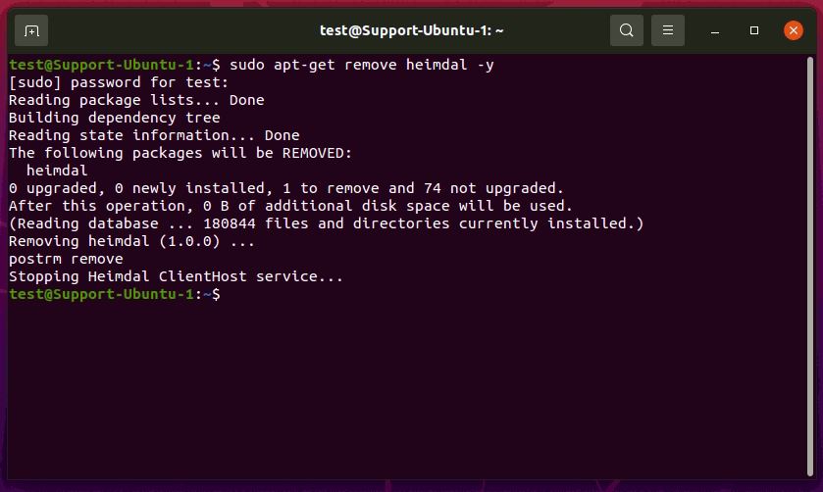
Task: Click the window title test@Support-Ubuntu-1
Action: (x=412, y=30)
